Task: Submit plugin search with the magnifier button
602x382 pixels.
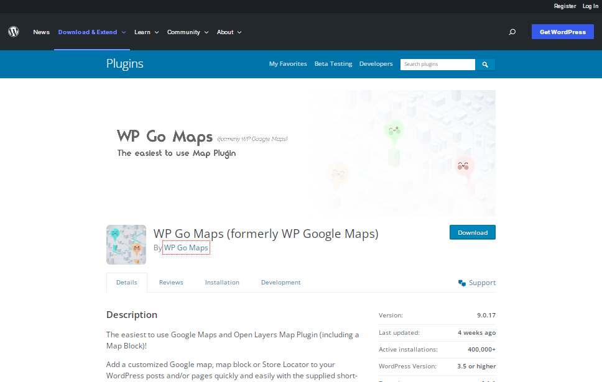Action: (x=485, y=65)
